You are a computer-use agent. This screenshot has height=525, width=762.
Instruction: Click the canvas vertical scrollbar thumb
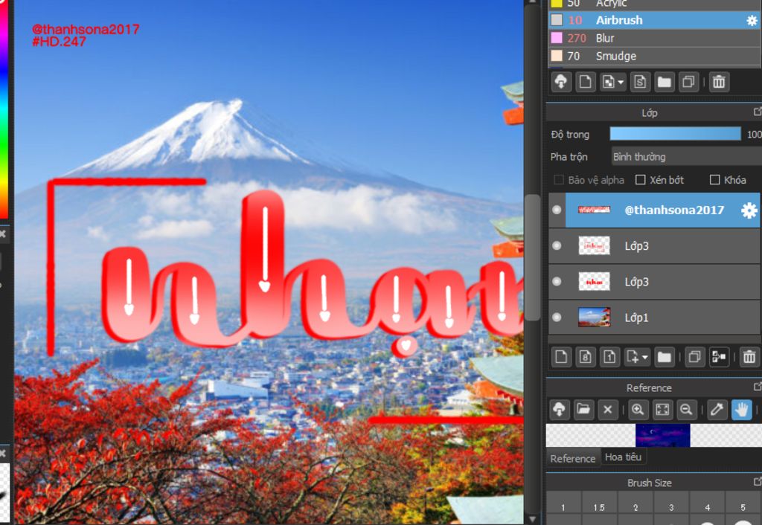pos(533,257)
